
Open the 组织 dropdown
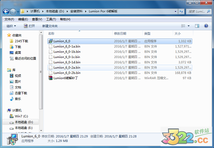11,26
